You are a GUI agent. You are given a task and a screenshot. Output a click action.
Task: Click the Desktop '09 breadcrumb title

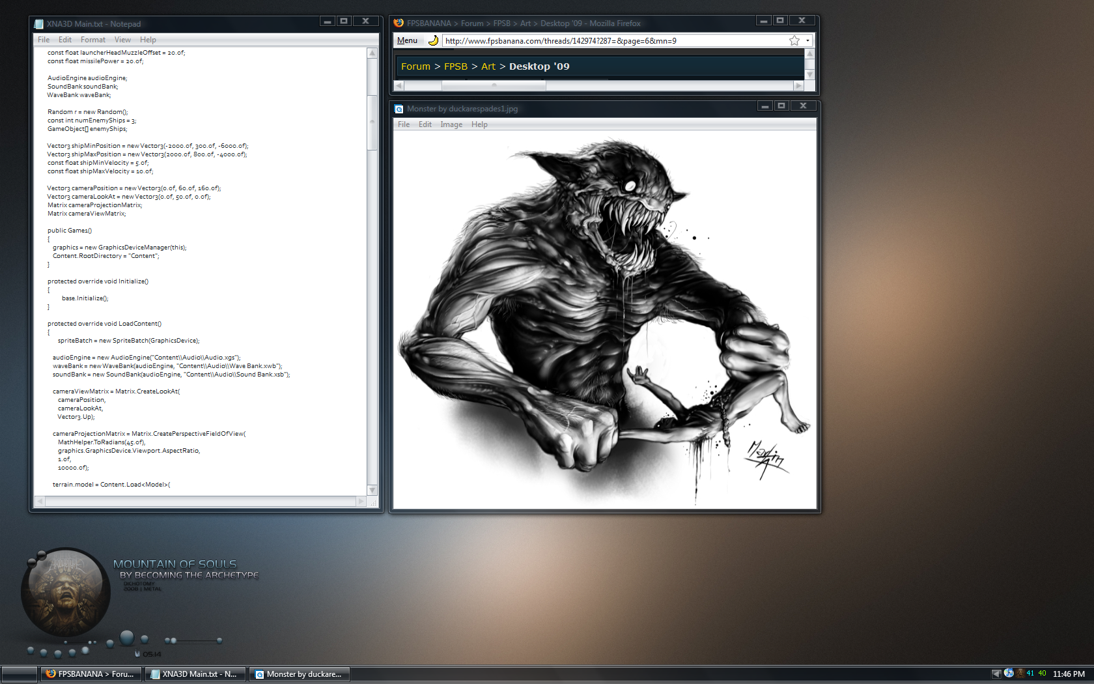point(539,66)
